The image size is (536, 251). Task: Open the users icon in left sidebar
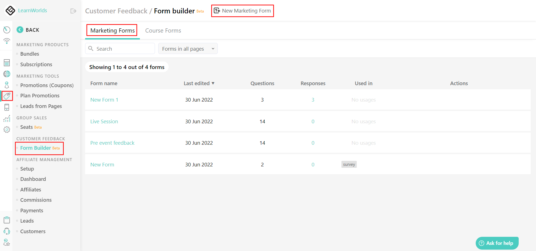coord(7,85)
